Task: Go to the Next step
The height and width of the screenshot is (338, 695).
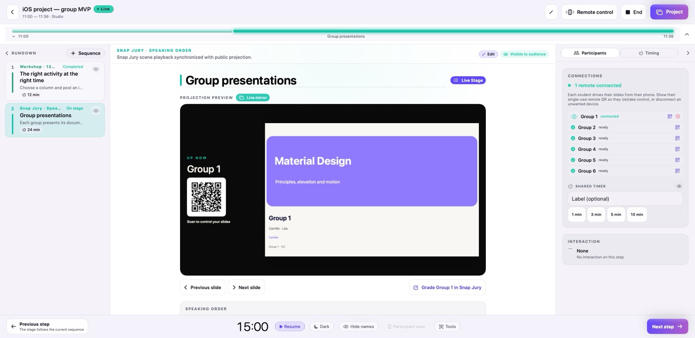Action: pos(667,327)
